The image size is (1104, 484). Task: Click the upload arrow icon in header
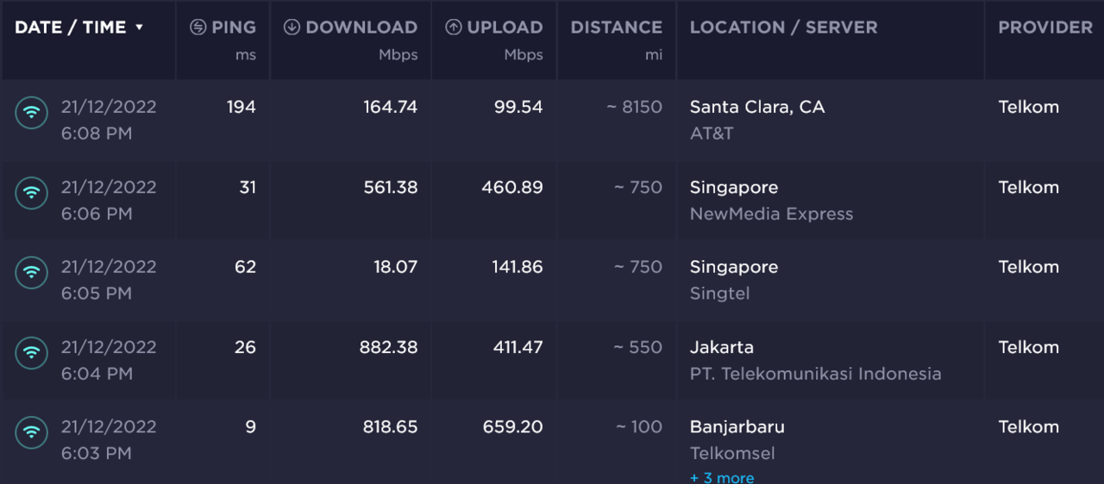[453, 28]
